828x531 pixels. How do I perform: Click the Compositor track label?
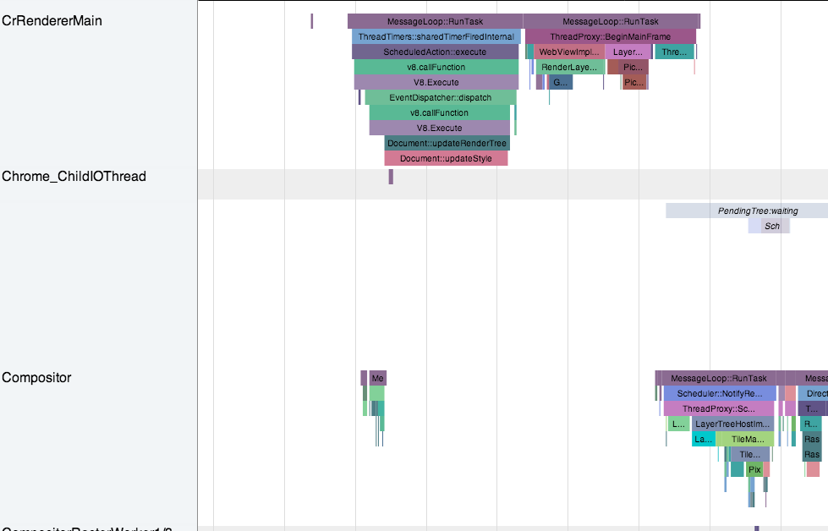click(x=36, y=378)
